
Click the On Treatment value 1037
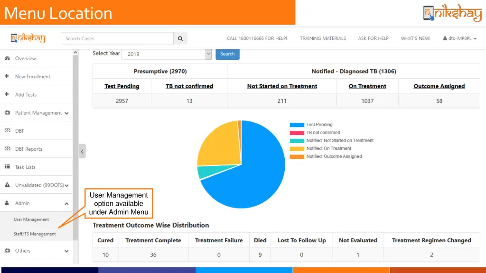coord(367,101)
